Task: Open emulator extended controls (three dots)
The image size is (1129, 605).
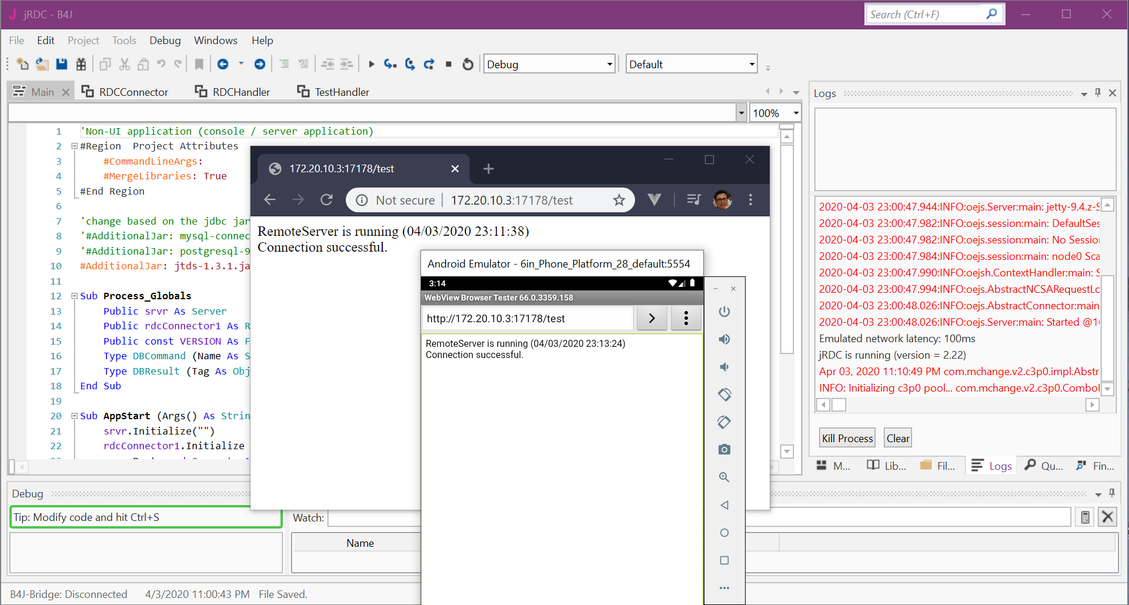Action: (x=724, y=588)
